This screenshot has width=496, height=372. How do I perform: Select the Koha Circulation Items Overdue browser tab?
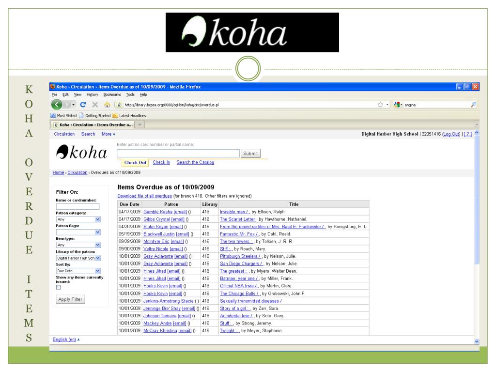93,124
